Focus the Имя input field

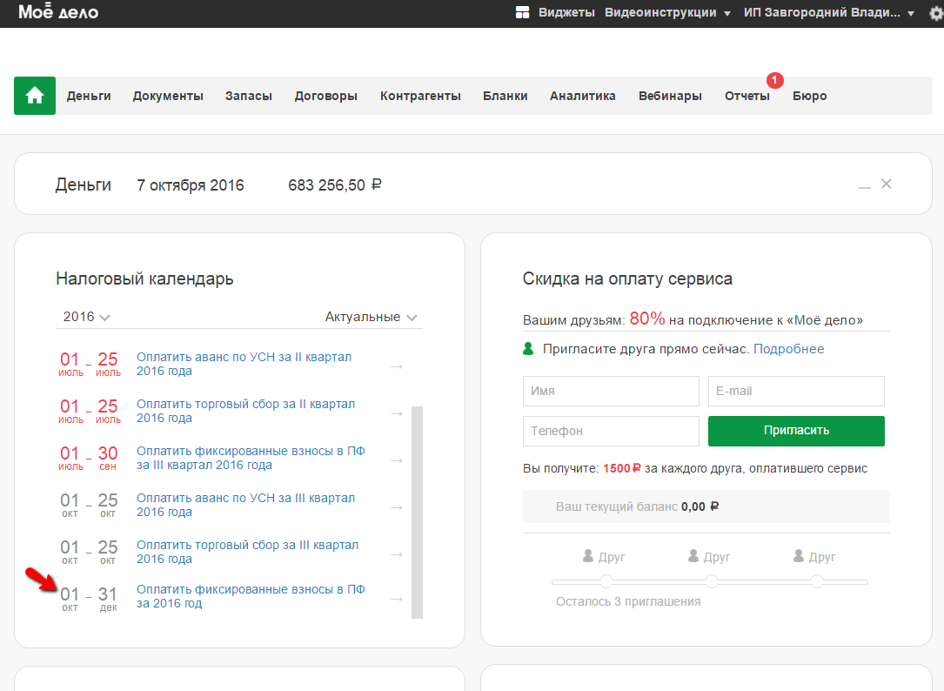point(611,391)
